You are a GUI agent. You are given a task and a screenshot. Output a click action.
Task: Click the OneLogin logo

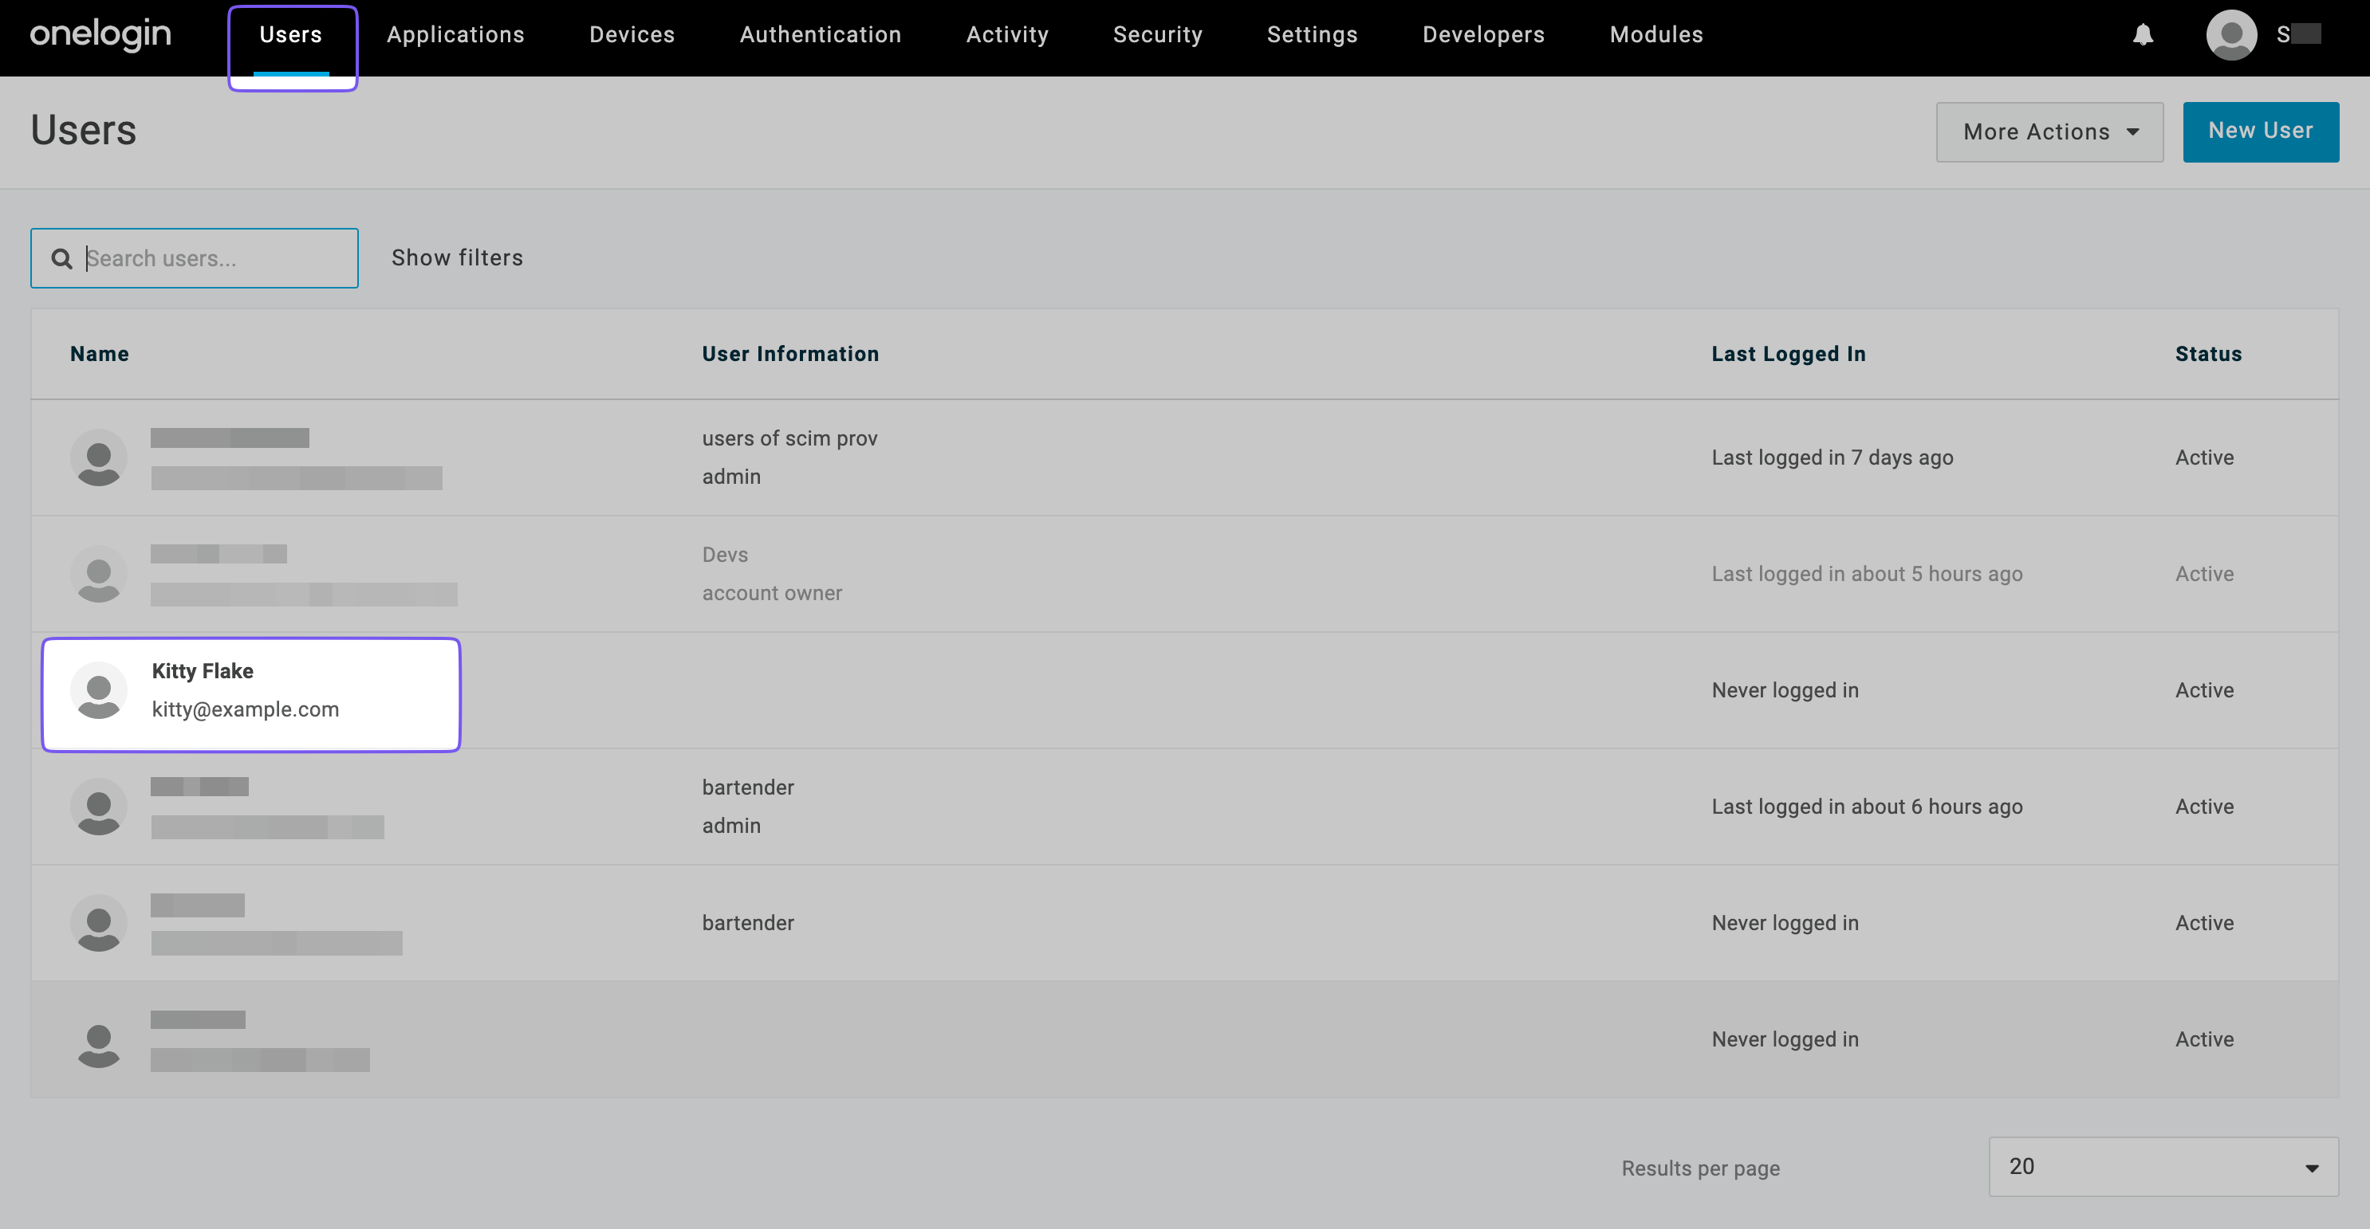(100, 35)
